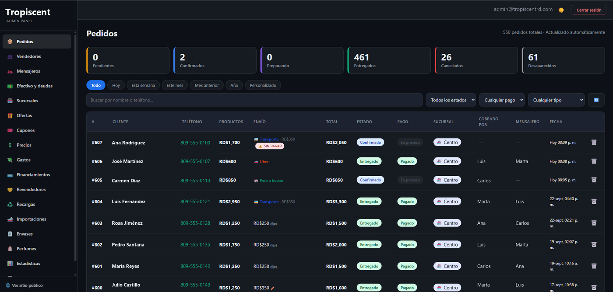Delete María Reyes's order with trash icon
The width and height of the screenshot is (613, 292).
(x=594, y=266)
